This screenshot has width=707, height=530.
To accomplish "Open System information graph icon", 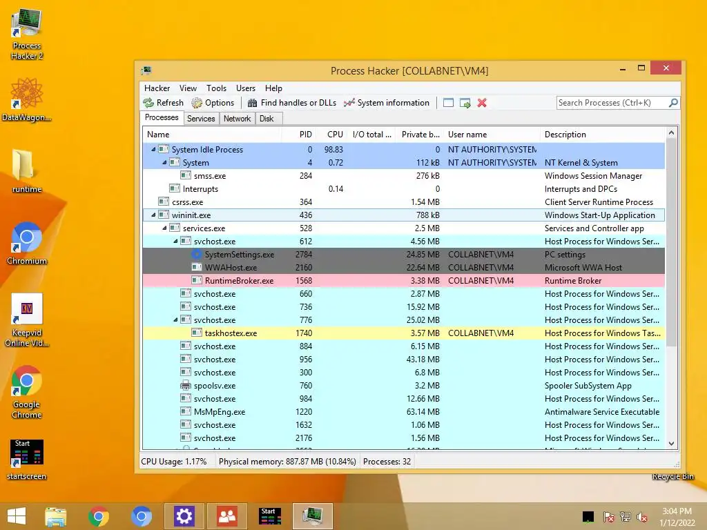I will (349, 103).
